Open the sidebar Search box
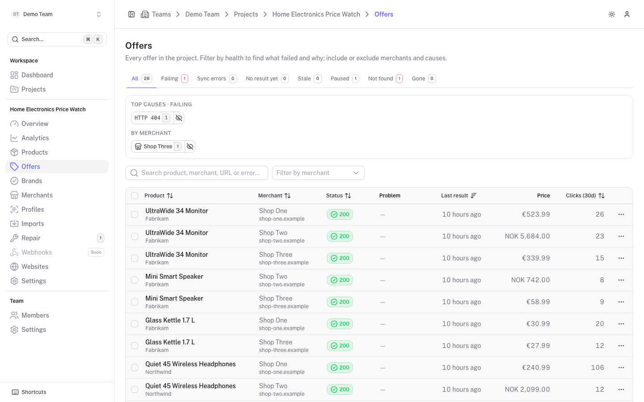This screenshot has height=402, width=644. coord(57,39)
